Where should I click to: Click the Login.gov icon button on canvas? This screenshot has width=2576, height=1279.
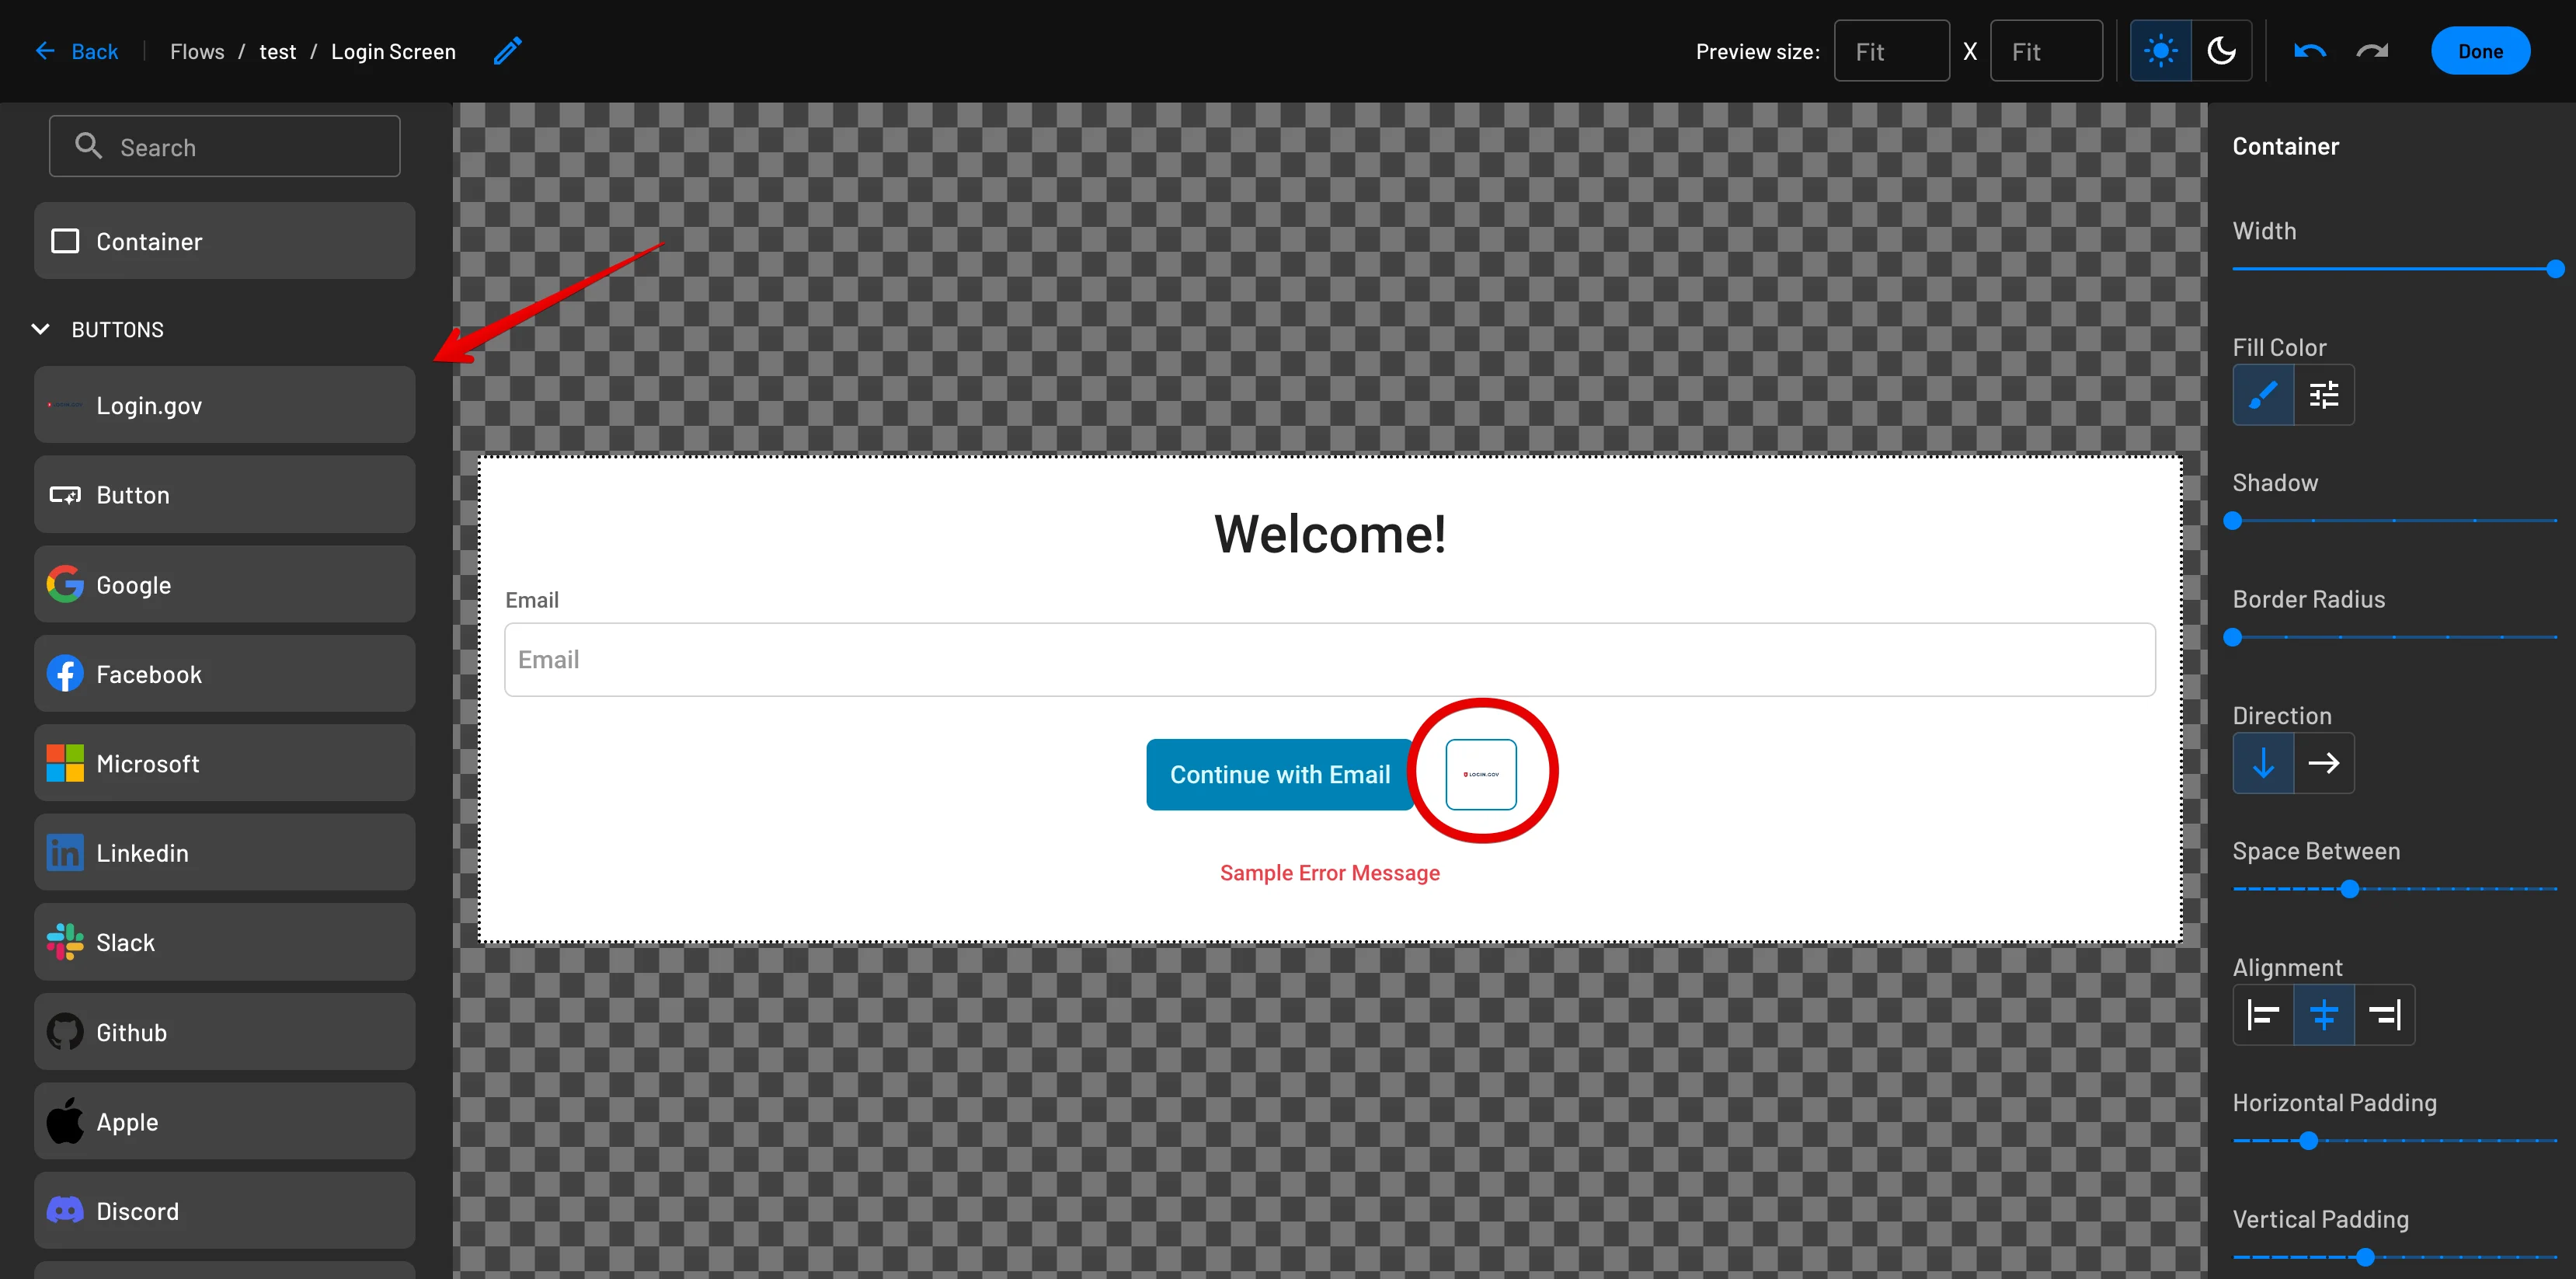pos(1480,774)
